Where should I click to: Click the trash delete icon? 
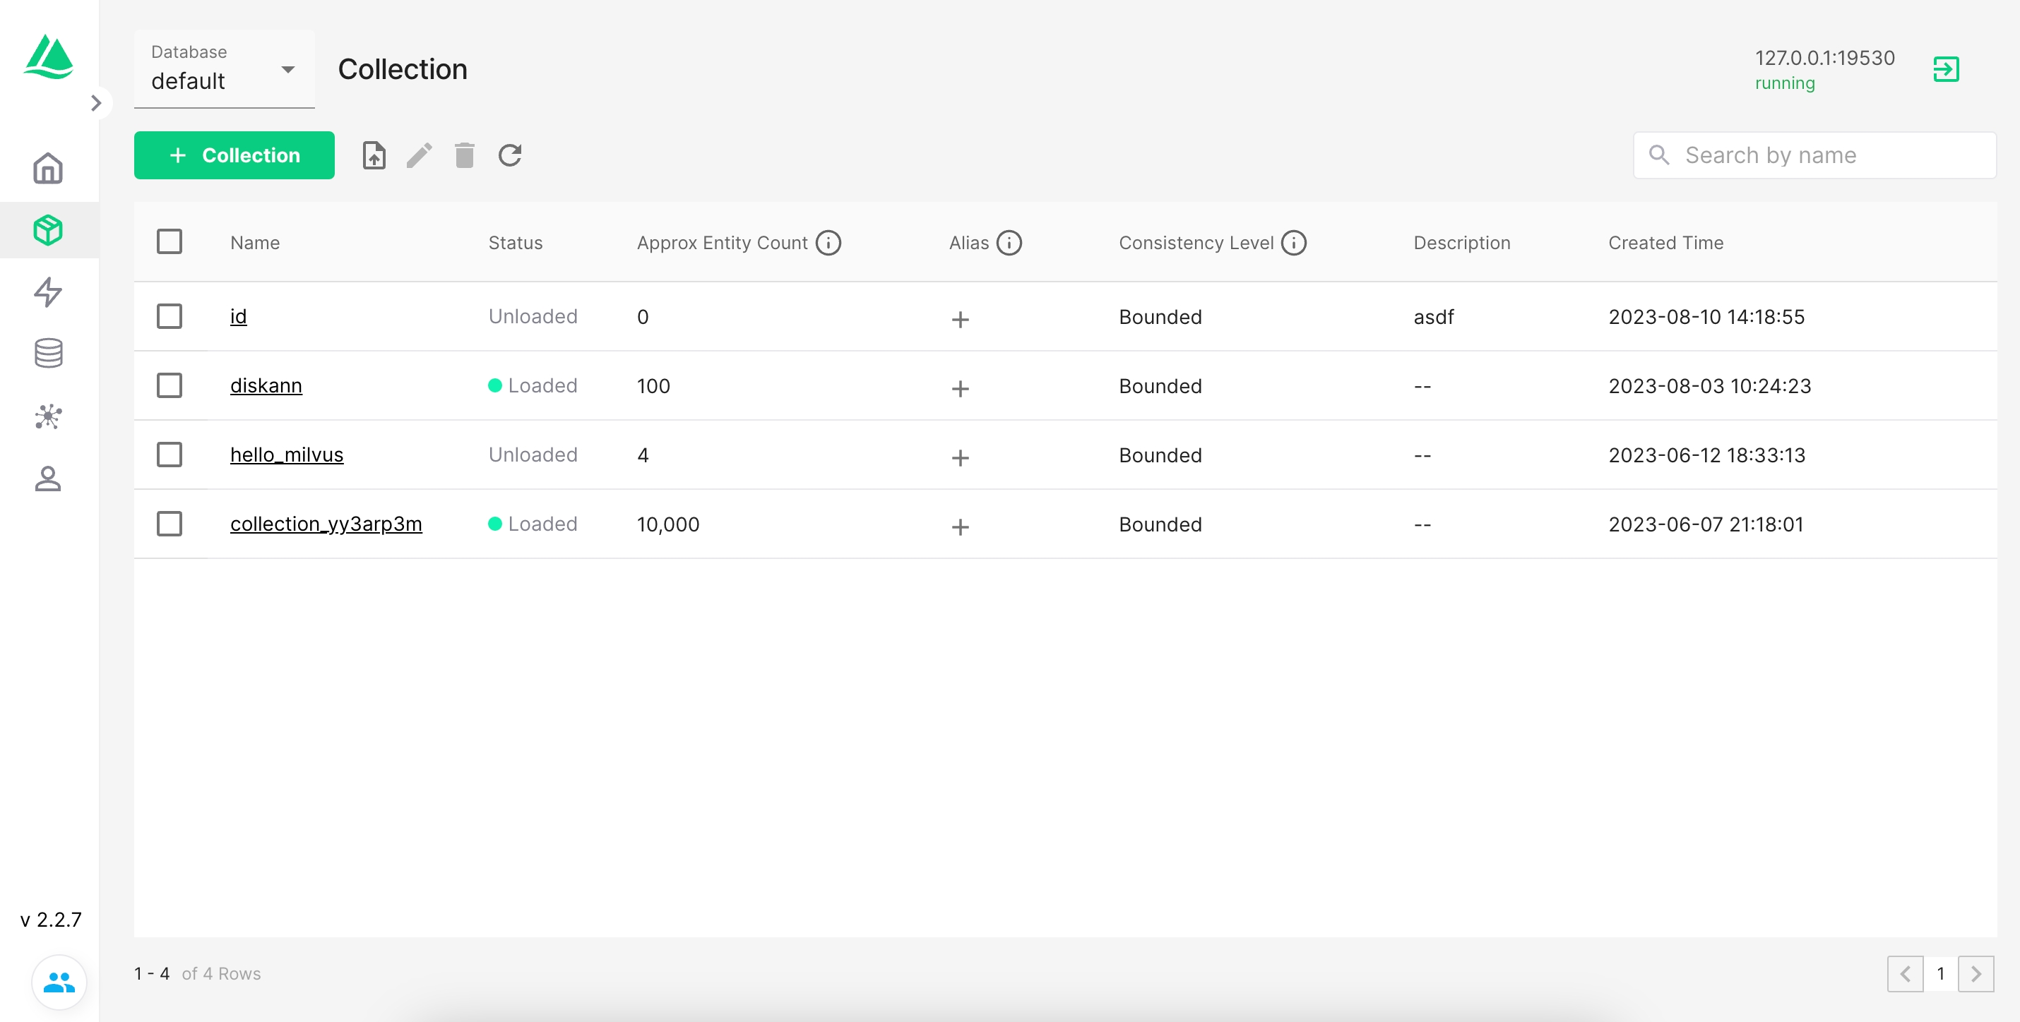coord(464,155)
